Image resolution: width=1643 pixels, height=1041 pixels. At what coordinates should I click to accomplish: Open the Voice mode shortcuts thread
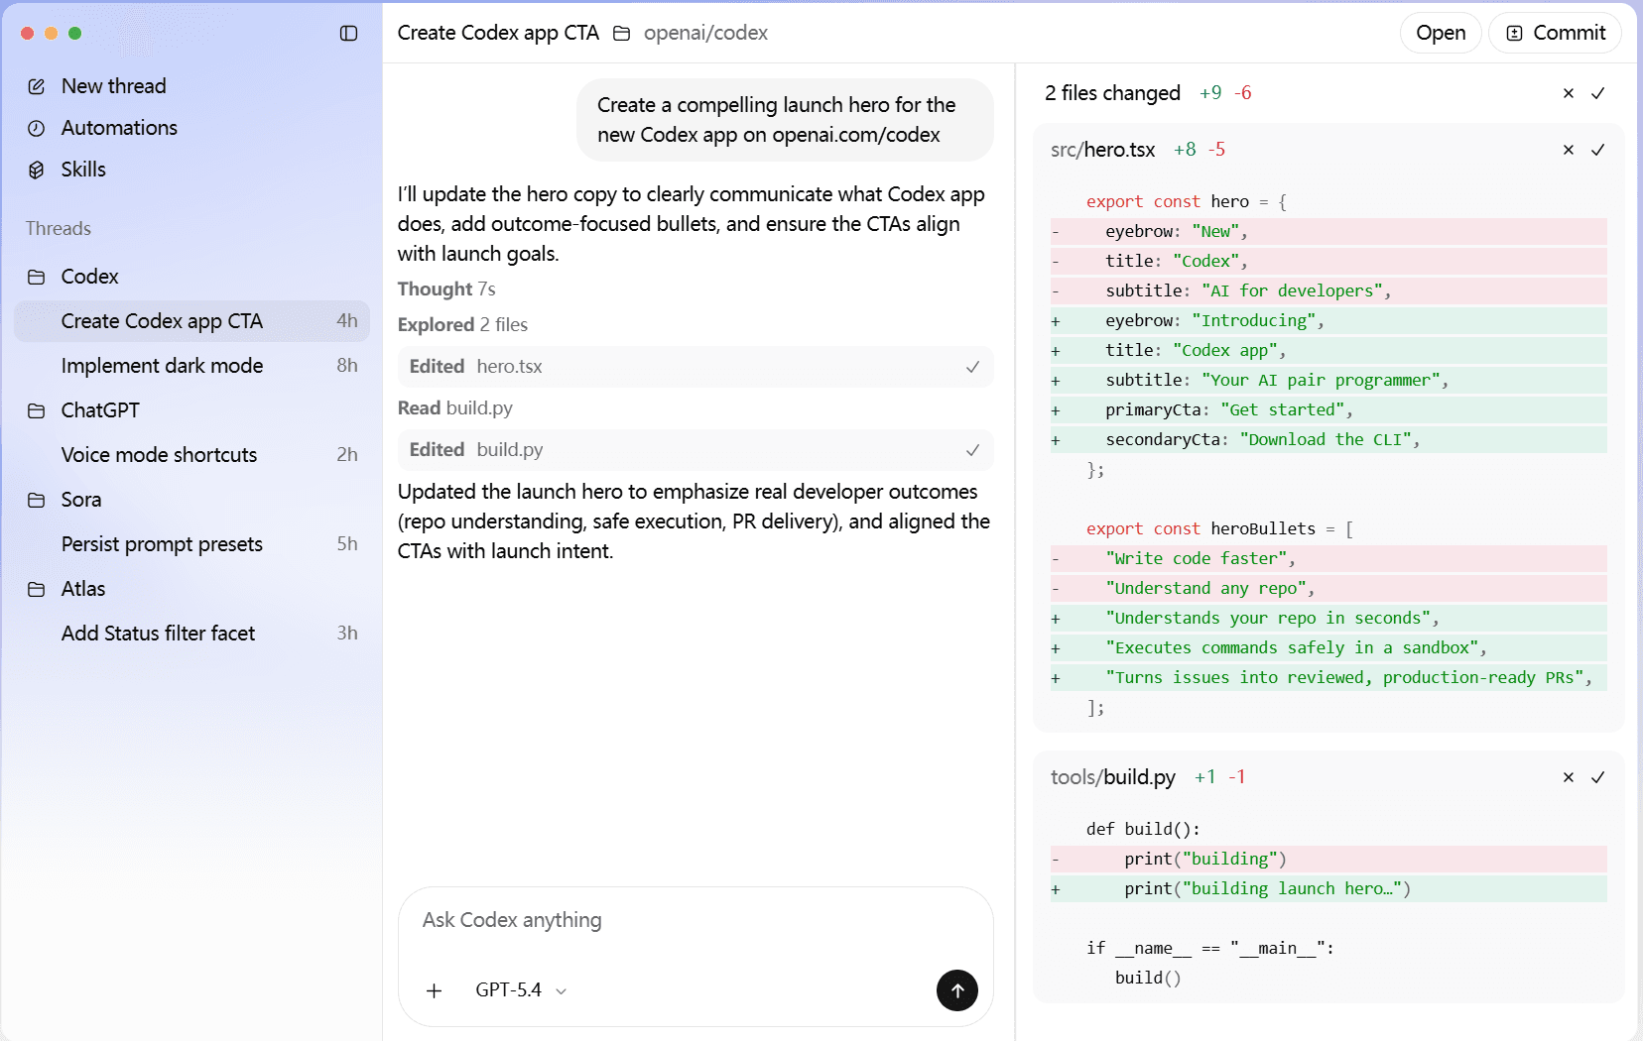[x=160, y=455]
